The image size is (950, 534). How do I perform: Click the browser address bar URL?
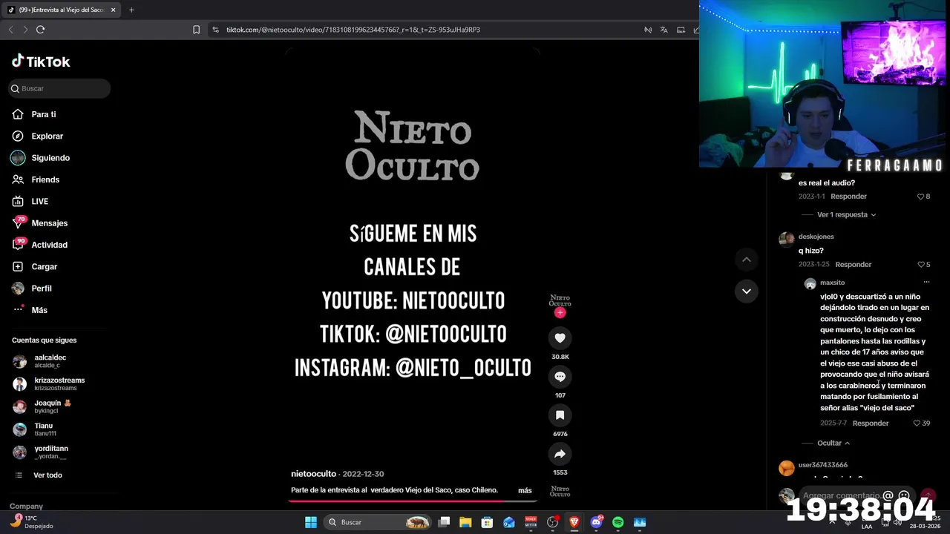click(353, 30)
